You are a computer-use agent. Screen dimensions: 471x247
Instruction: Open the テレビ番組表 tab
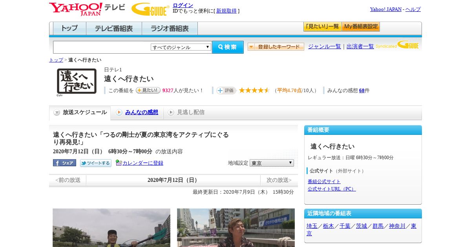pos(114,28)
